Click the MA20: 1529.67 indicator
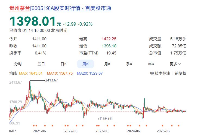Viewport: 201px width, 137px height. click(90, 73)
